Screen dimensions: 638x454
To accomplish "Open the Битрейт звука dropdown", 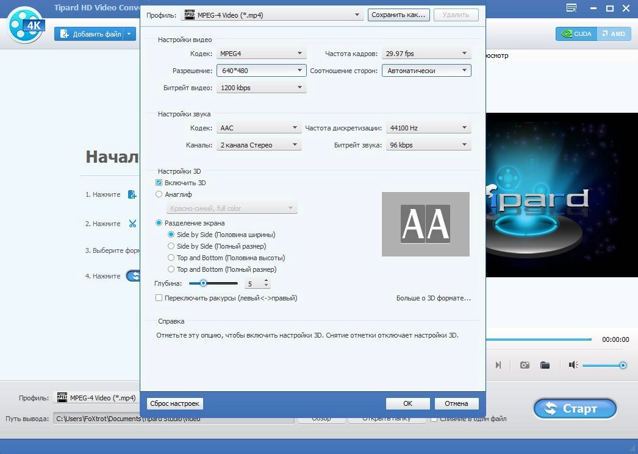I will click(x=428, y=145).
